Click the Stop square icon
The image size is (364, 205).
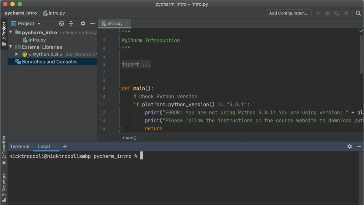[346, 13]
